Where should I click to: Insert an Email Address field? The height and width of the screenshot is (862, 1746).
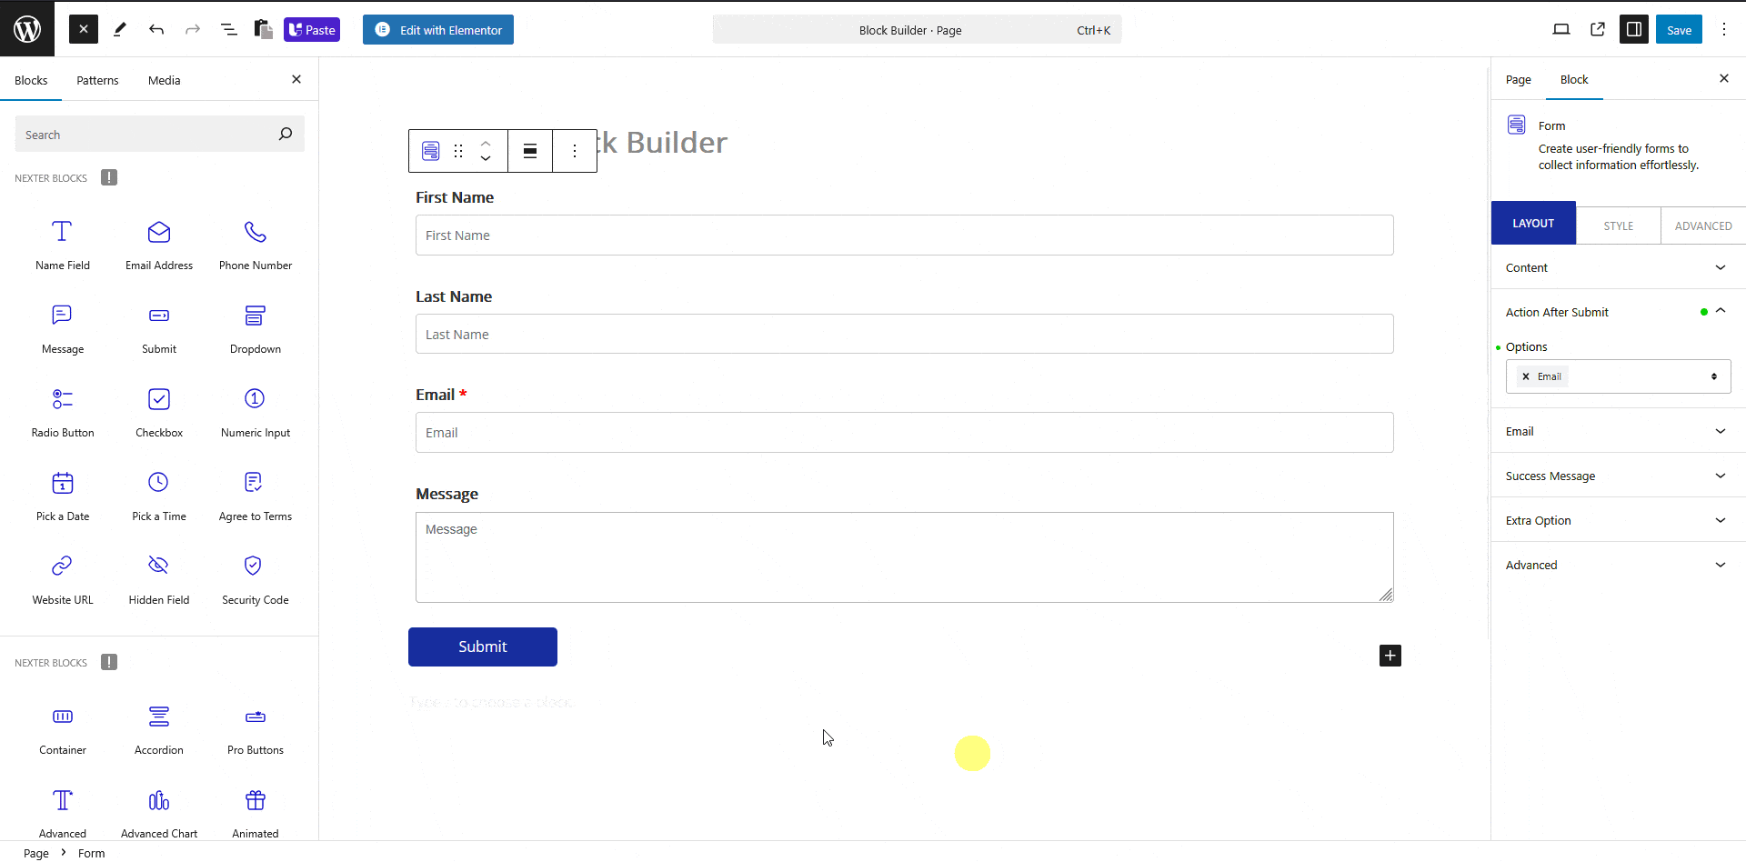158,244
